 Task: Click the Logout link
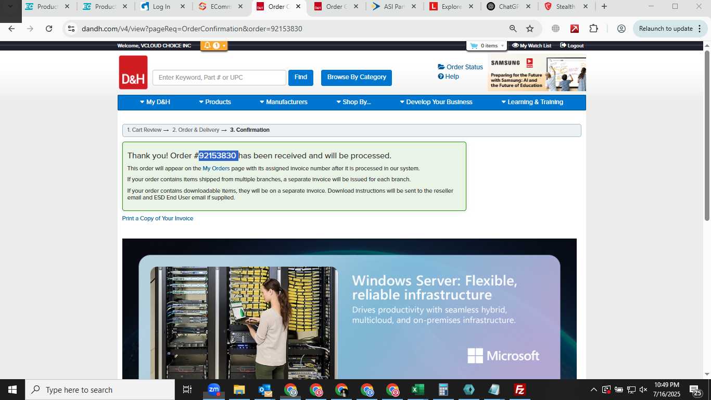(572, 46)
